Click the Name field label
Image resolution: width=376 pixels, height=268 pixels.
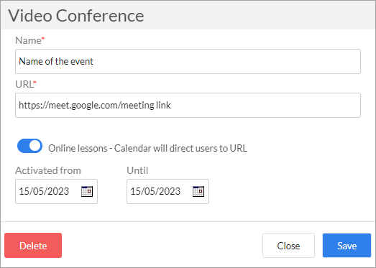[28, 40]
